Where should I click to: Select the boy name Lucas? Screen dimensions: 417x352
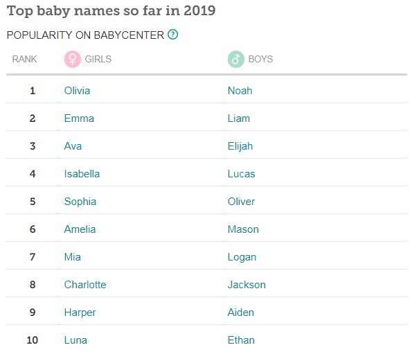(x=241, y=174)
